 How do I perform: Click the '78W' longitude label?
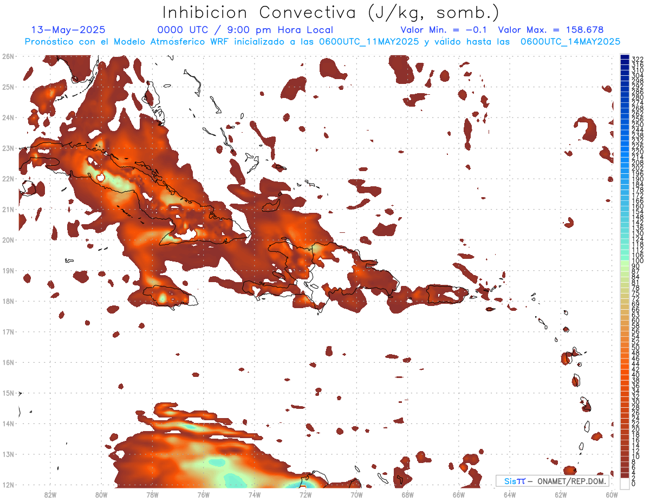coord(152,494)
